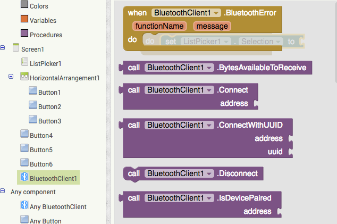This screenshot has width=337, height=224.
Task: Click the Any BluetoothClient Bluetooth icon
Action: tap(24, 206)
